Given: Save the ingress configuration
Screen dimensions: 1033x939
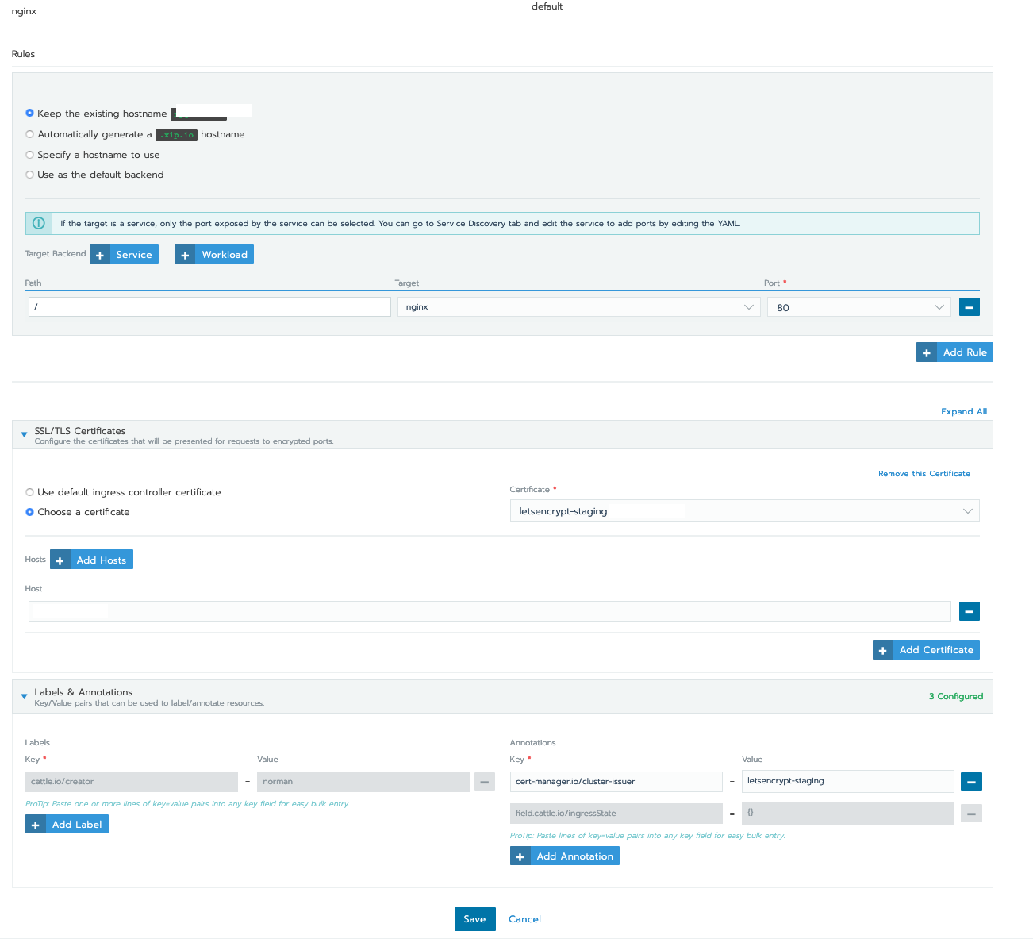Looking at the screenshot, I should point(475,919).
